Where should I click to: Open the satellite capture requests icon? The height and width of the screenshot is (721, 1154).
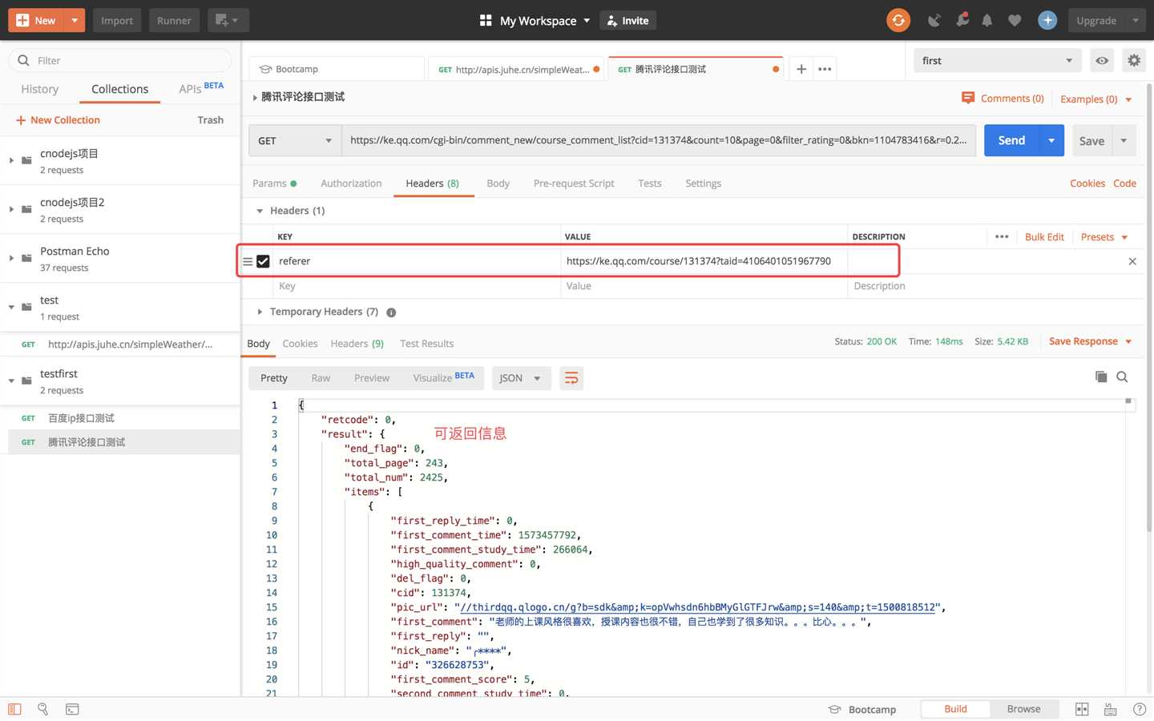(934, 20)
